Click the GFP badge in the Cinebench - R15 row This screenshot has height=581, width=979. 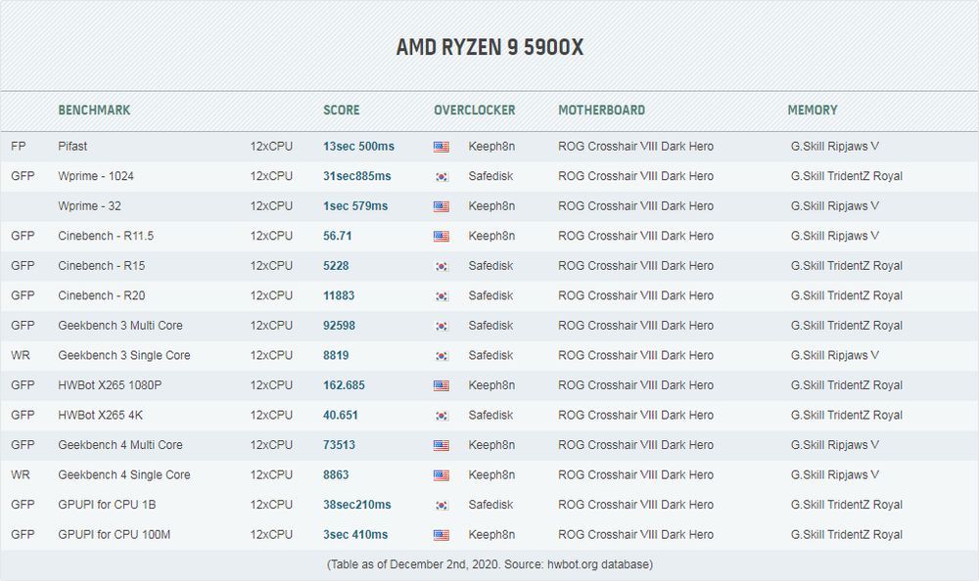[x=23, y=266]
